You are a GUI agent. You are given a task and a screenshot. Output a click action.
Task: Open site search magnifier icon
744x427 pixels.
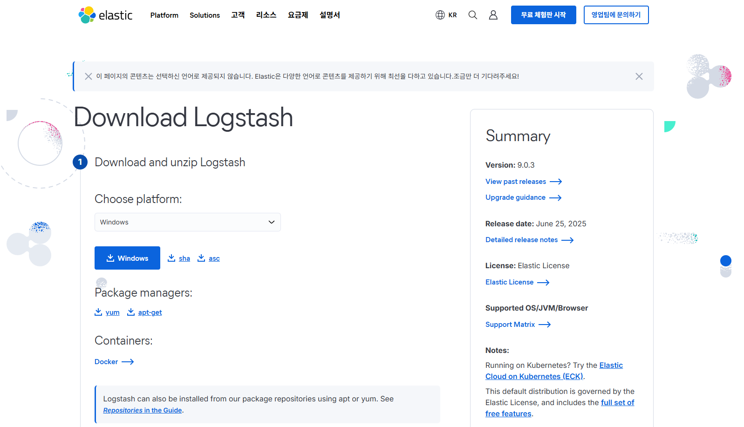pos(473,15)
